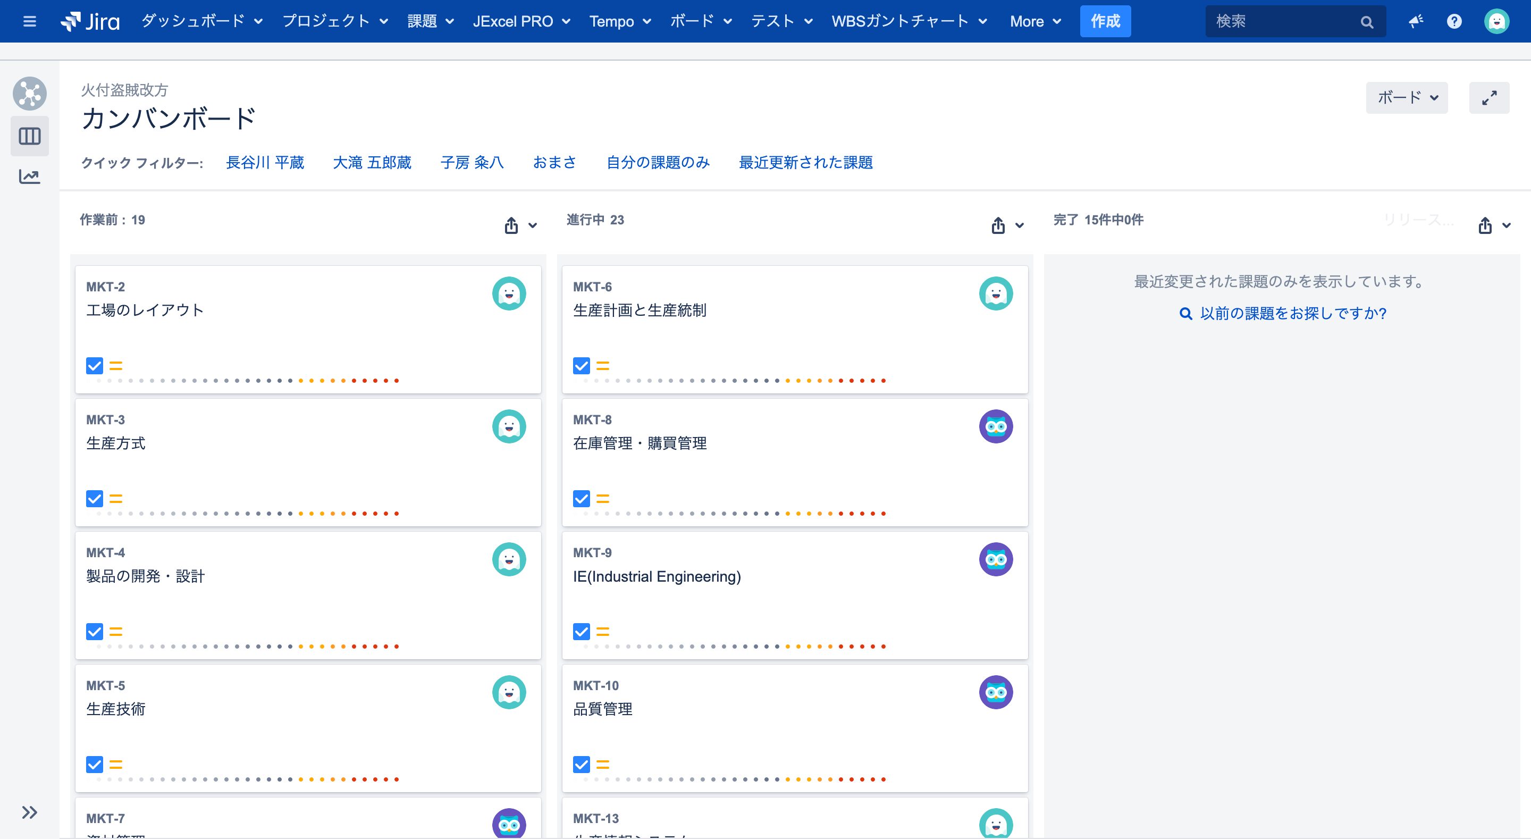Click medium priority icon on MKT-6
This screenshot has height=839, width=1531.
[x=603, y=366]
